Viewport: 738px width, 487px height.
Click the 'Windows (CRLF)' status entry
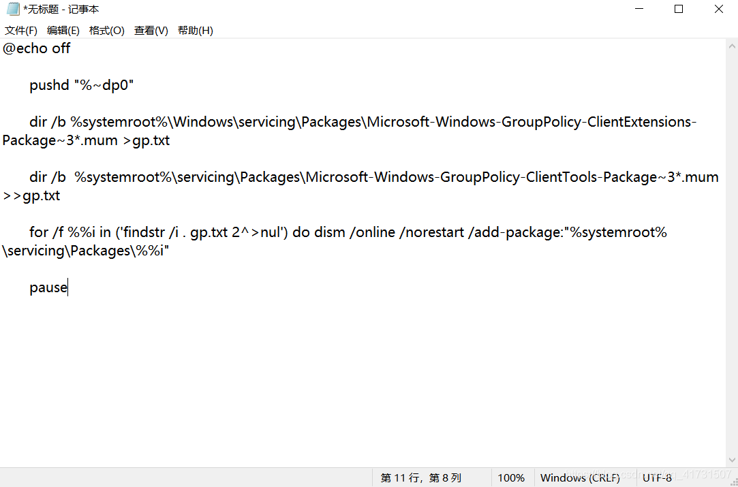[x=580, y=477]
